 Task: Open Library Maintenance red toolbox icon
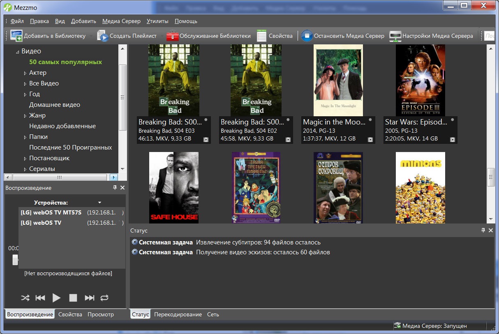[x=172, y=36]
